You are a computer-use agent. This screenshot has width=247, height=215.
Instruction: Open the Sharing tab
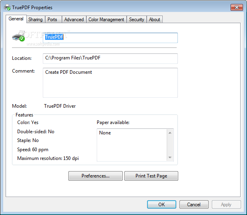[x=36, y=20]
